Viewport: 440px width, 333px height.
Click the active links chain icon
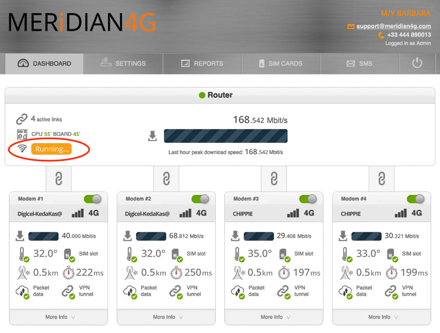pos(22,119)
